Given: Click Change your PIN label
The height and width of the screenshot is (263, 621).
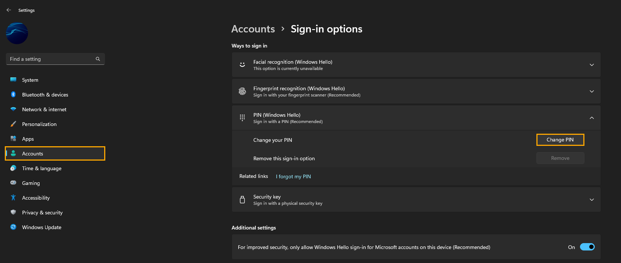Looking at the screenshot, I should tap(273, 140).
